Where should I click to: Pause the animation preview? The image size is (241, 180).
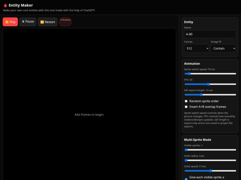[x=28, y=22]
